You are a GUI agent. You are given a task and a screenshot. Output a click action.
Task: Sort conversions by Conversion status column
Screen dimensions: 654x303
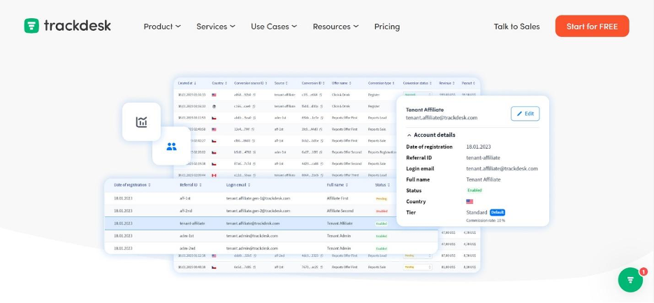point(418,83)
